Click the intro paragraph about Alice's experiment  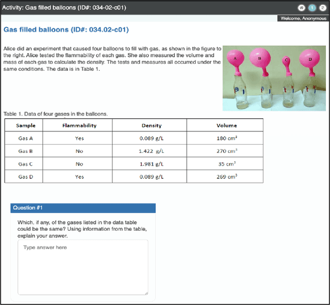[112, 59]
